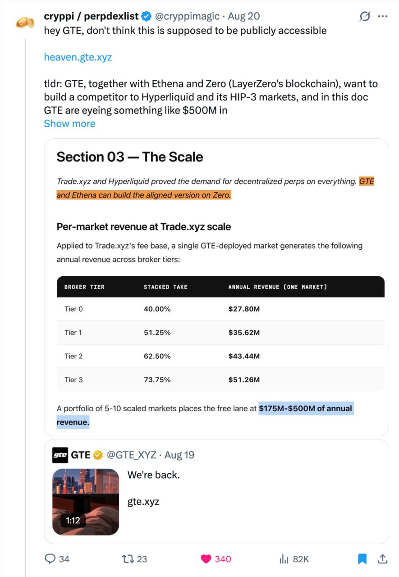Screen dimensions: 399x577
Task: Click GTE's gold verified badge
Action: point(98,455)
